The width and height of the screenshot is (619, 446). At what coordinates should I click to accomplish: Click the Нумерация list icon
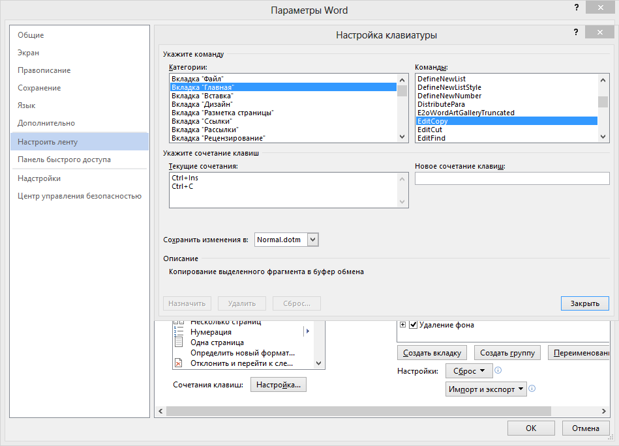(179, 332)
